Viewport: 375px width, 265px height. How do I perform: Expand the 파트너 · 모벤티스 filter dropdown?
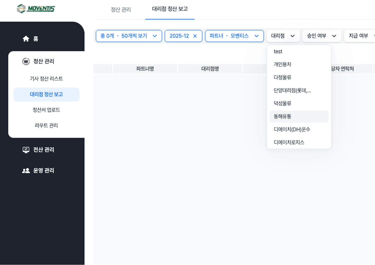(234, 36)
